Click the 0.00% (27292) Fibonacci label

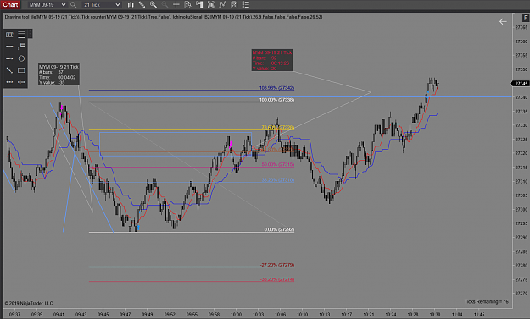click(x=279, y=229)
